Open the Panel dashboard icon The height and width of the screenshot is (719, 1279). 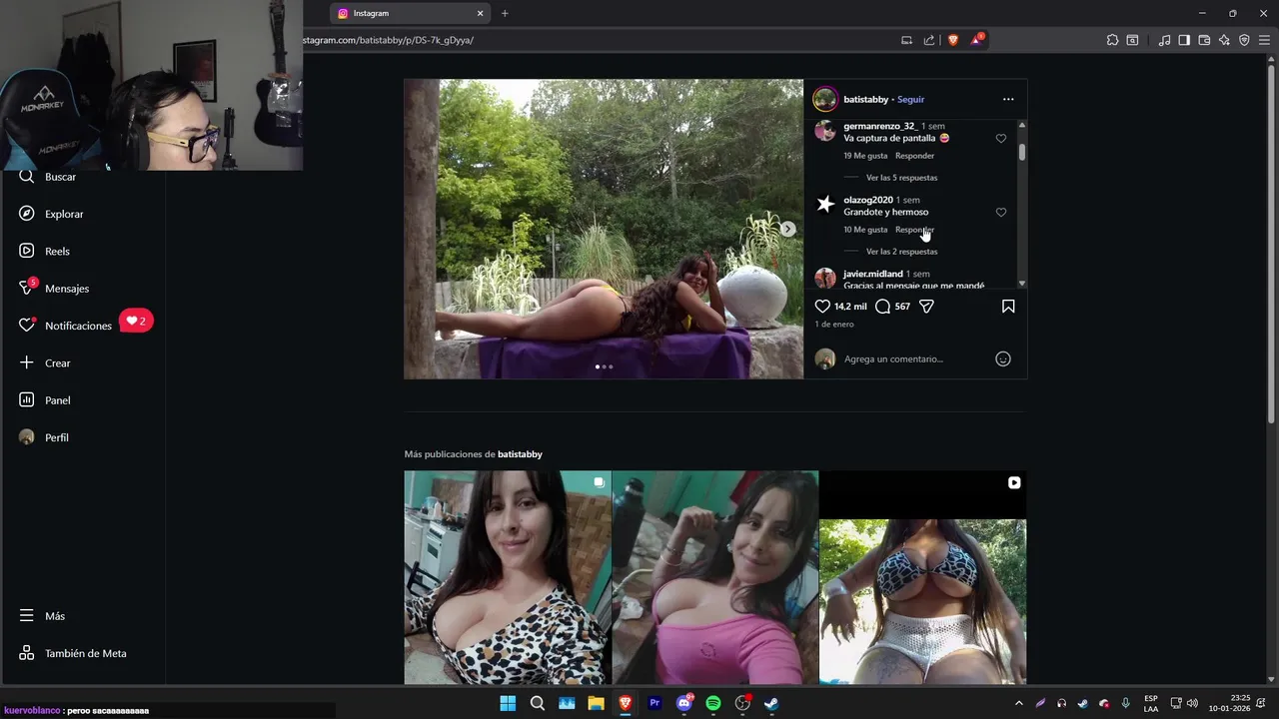tap(27, 400)
